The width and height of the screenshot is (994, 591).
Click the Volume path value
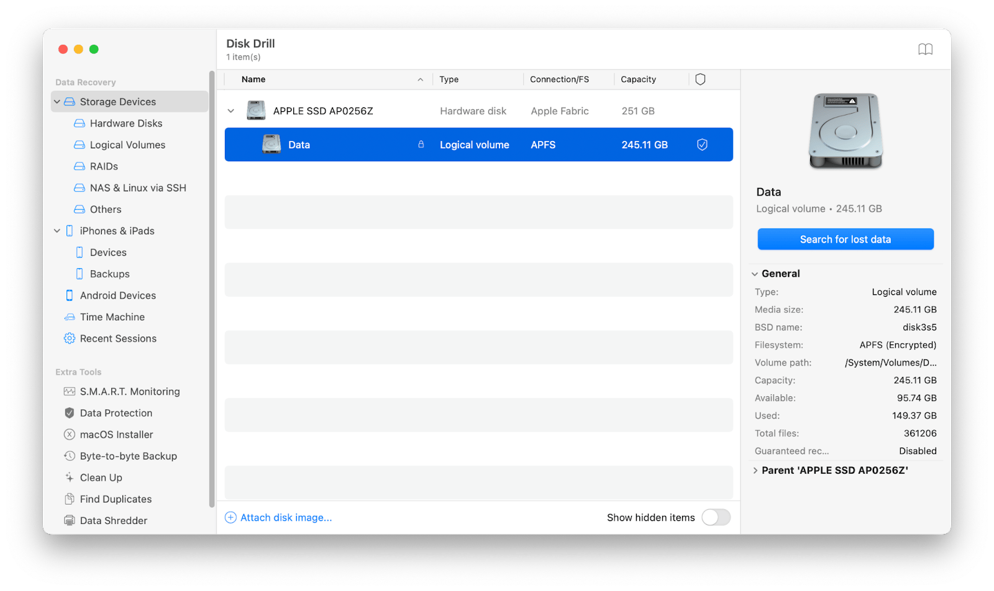[x=891, y=363]
